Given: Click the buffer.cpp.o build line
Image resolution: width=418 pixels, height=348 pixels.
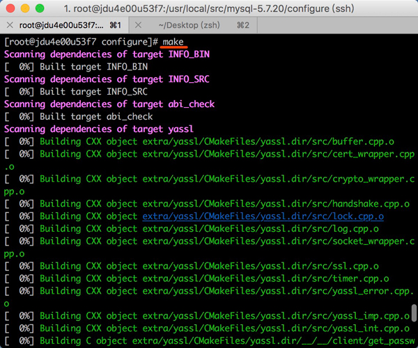Looking at the screenshot, I should 199,142.
